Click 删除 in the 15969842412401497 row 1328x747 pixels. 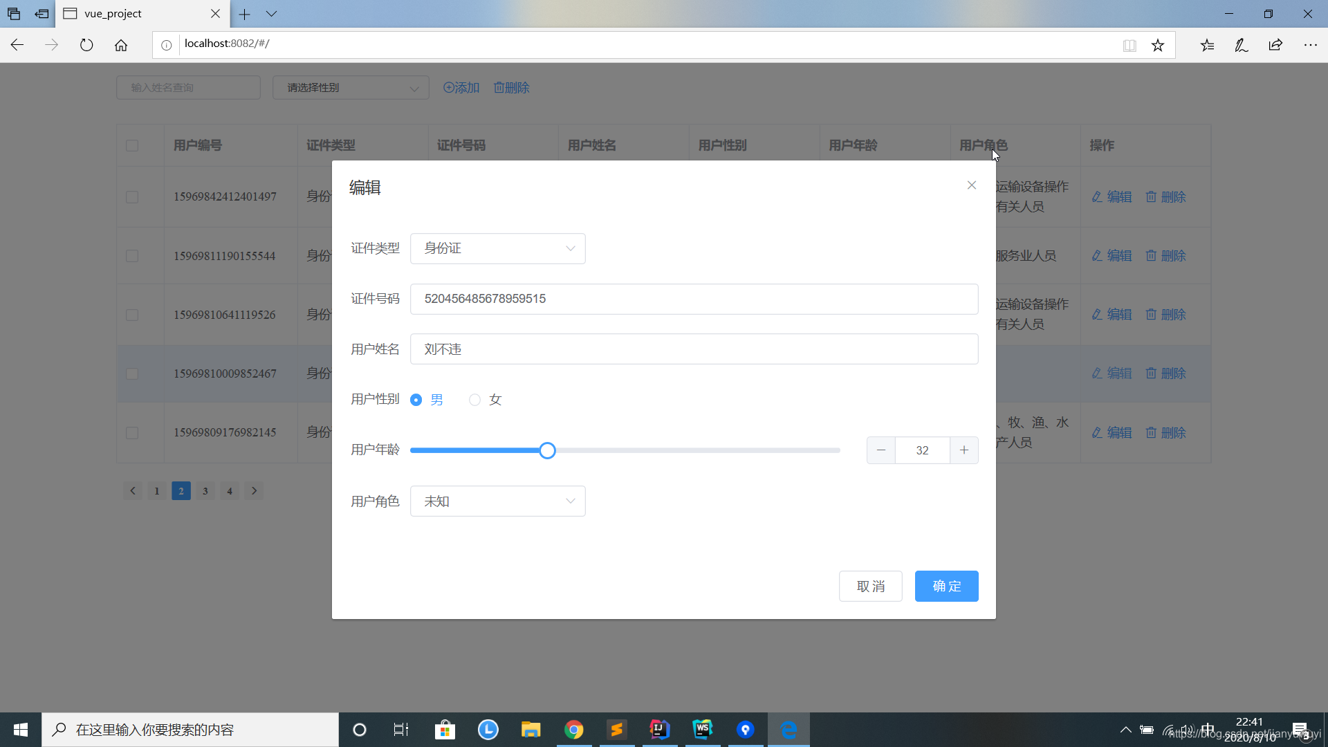click(x=1165, y=197)
